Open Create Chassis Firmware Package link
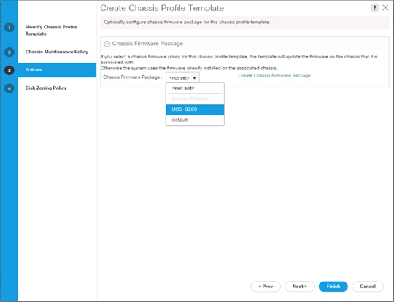394x302 pixels. [274, 76]
